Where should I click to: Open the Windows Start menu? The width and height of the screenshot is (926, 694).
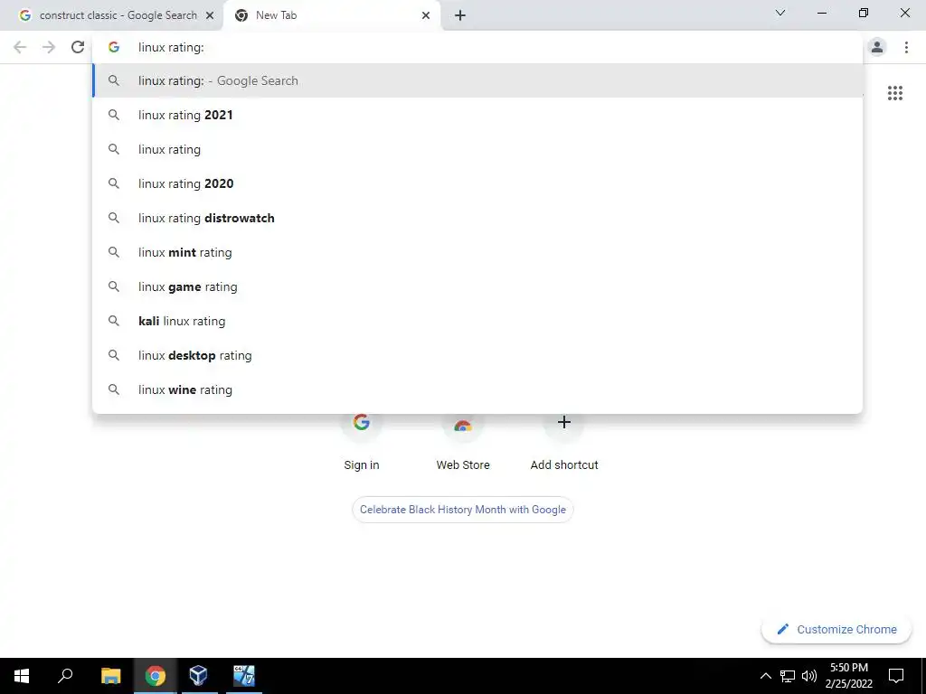[22, 676]
